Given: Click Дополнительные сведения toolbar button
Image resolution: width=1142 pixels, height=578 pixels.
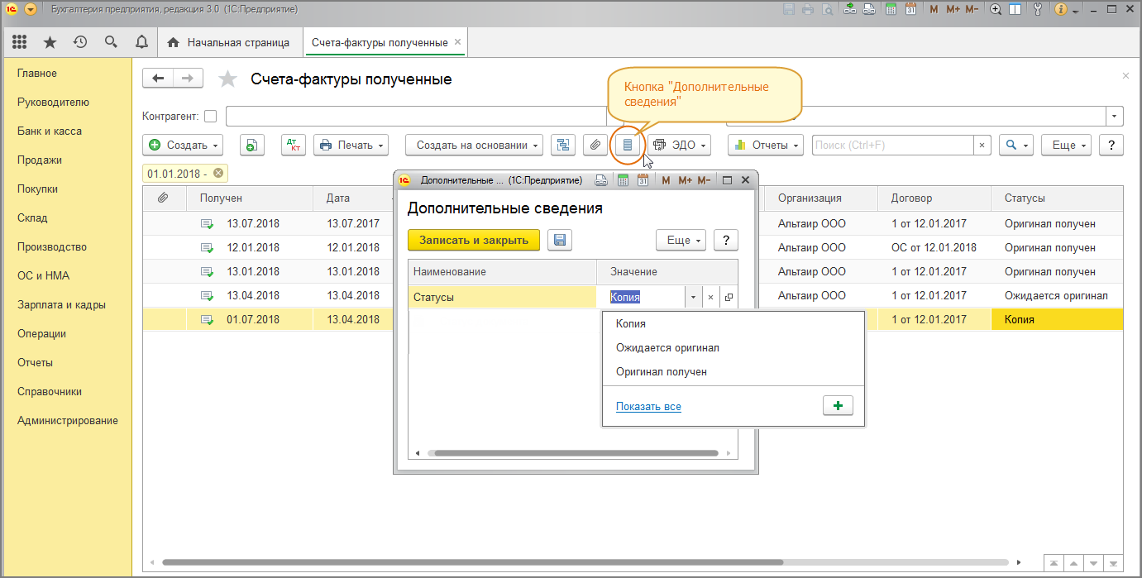Looking at the screenshot, I should (627, 145).
